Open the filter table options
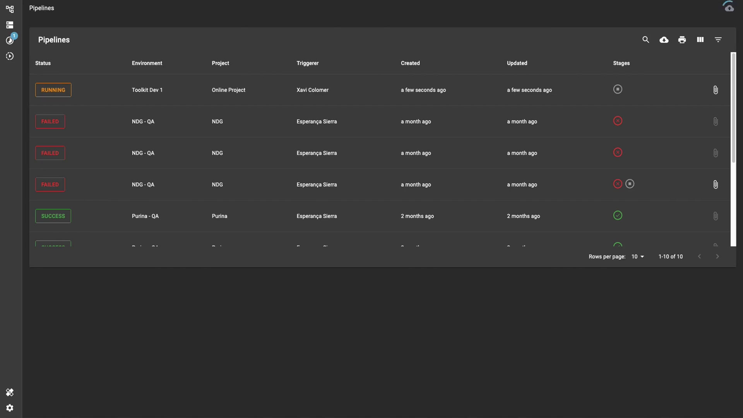The width and height of the screenshot is (743, 418). [718, 39]
